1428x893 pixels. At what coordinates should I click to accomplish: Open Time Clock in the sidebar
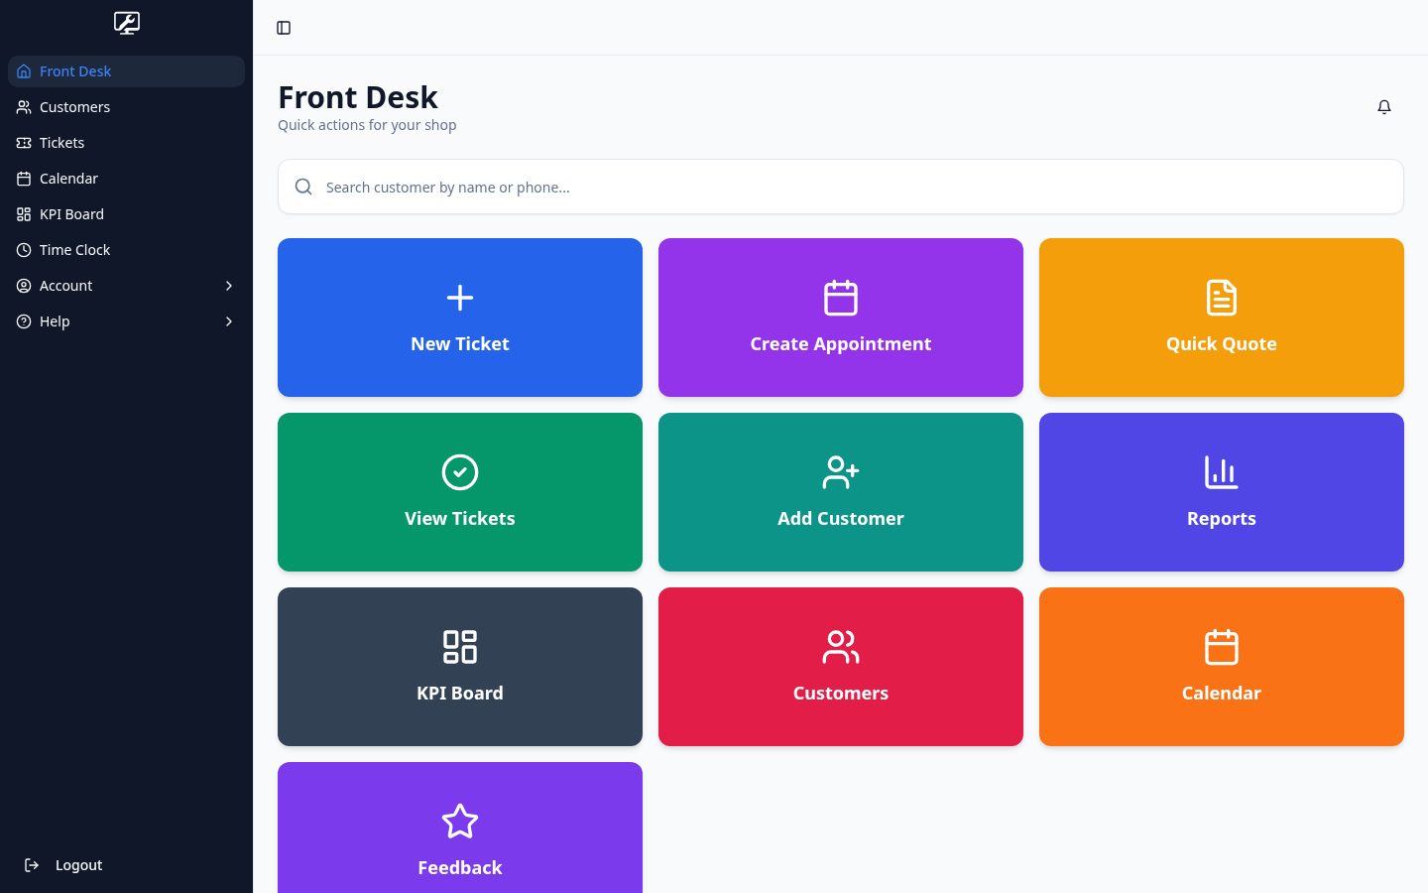pos(126,250)
